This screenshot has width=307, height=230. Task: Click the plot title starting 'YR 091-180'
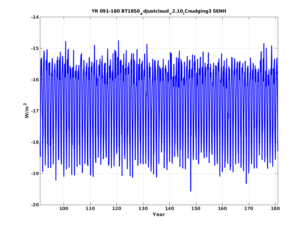pyautogui.click(x=159, y=12)
